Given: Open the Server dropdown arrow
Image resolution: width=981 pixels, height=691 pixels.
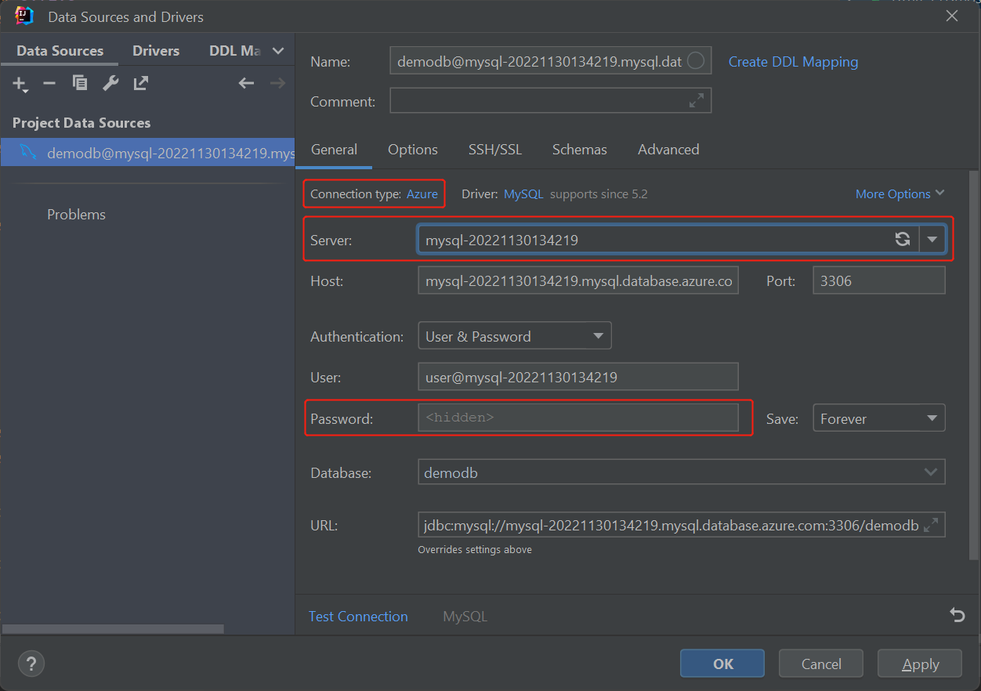Looking at the screenshot, I should (x=932, y=240).
